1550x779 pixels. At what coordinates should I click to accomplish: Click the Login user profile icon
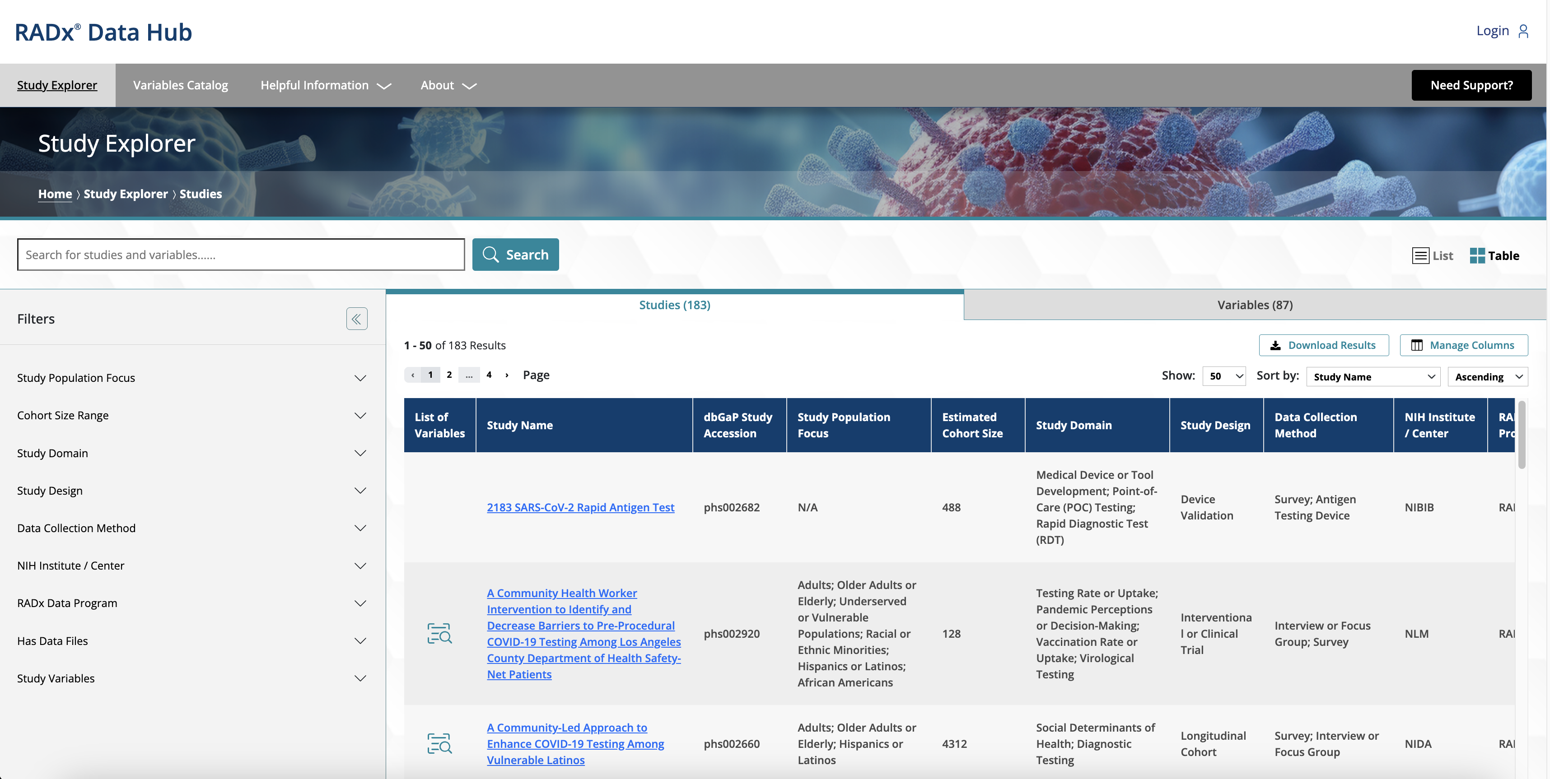click(1523, 31)
